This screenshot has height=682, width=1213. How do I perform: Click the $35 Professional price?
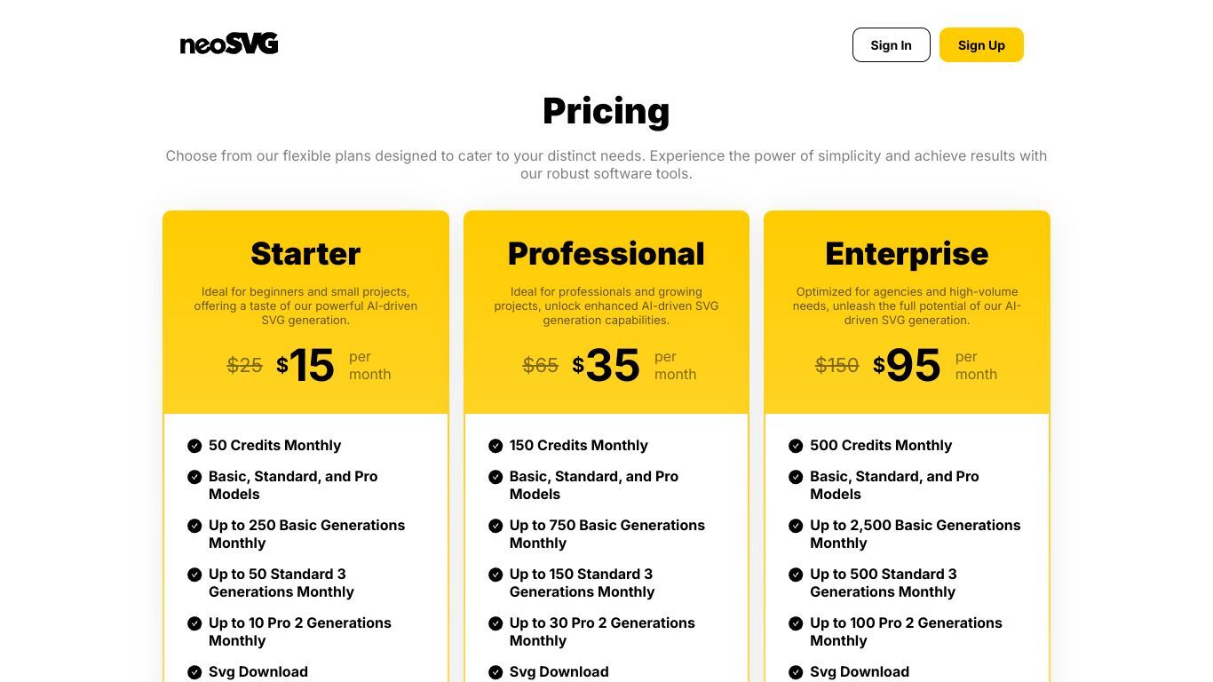(606, 365)
